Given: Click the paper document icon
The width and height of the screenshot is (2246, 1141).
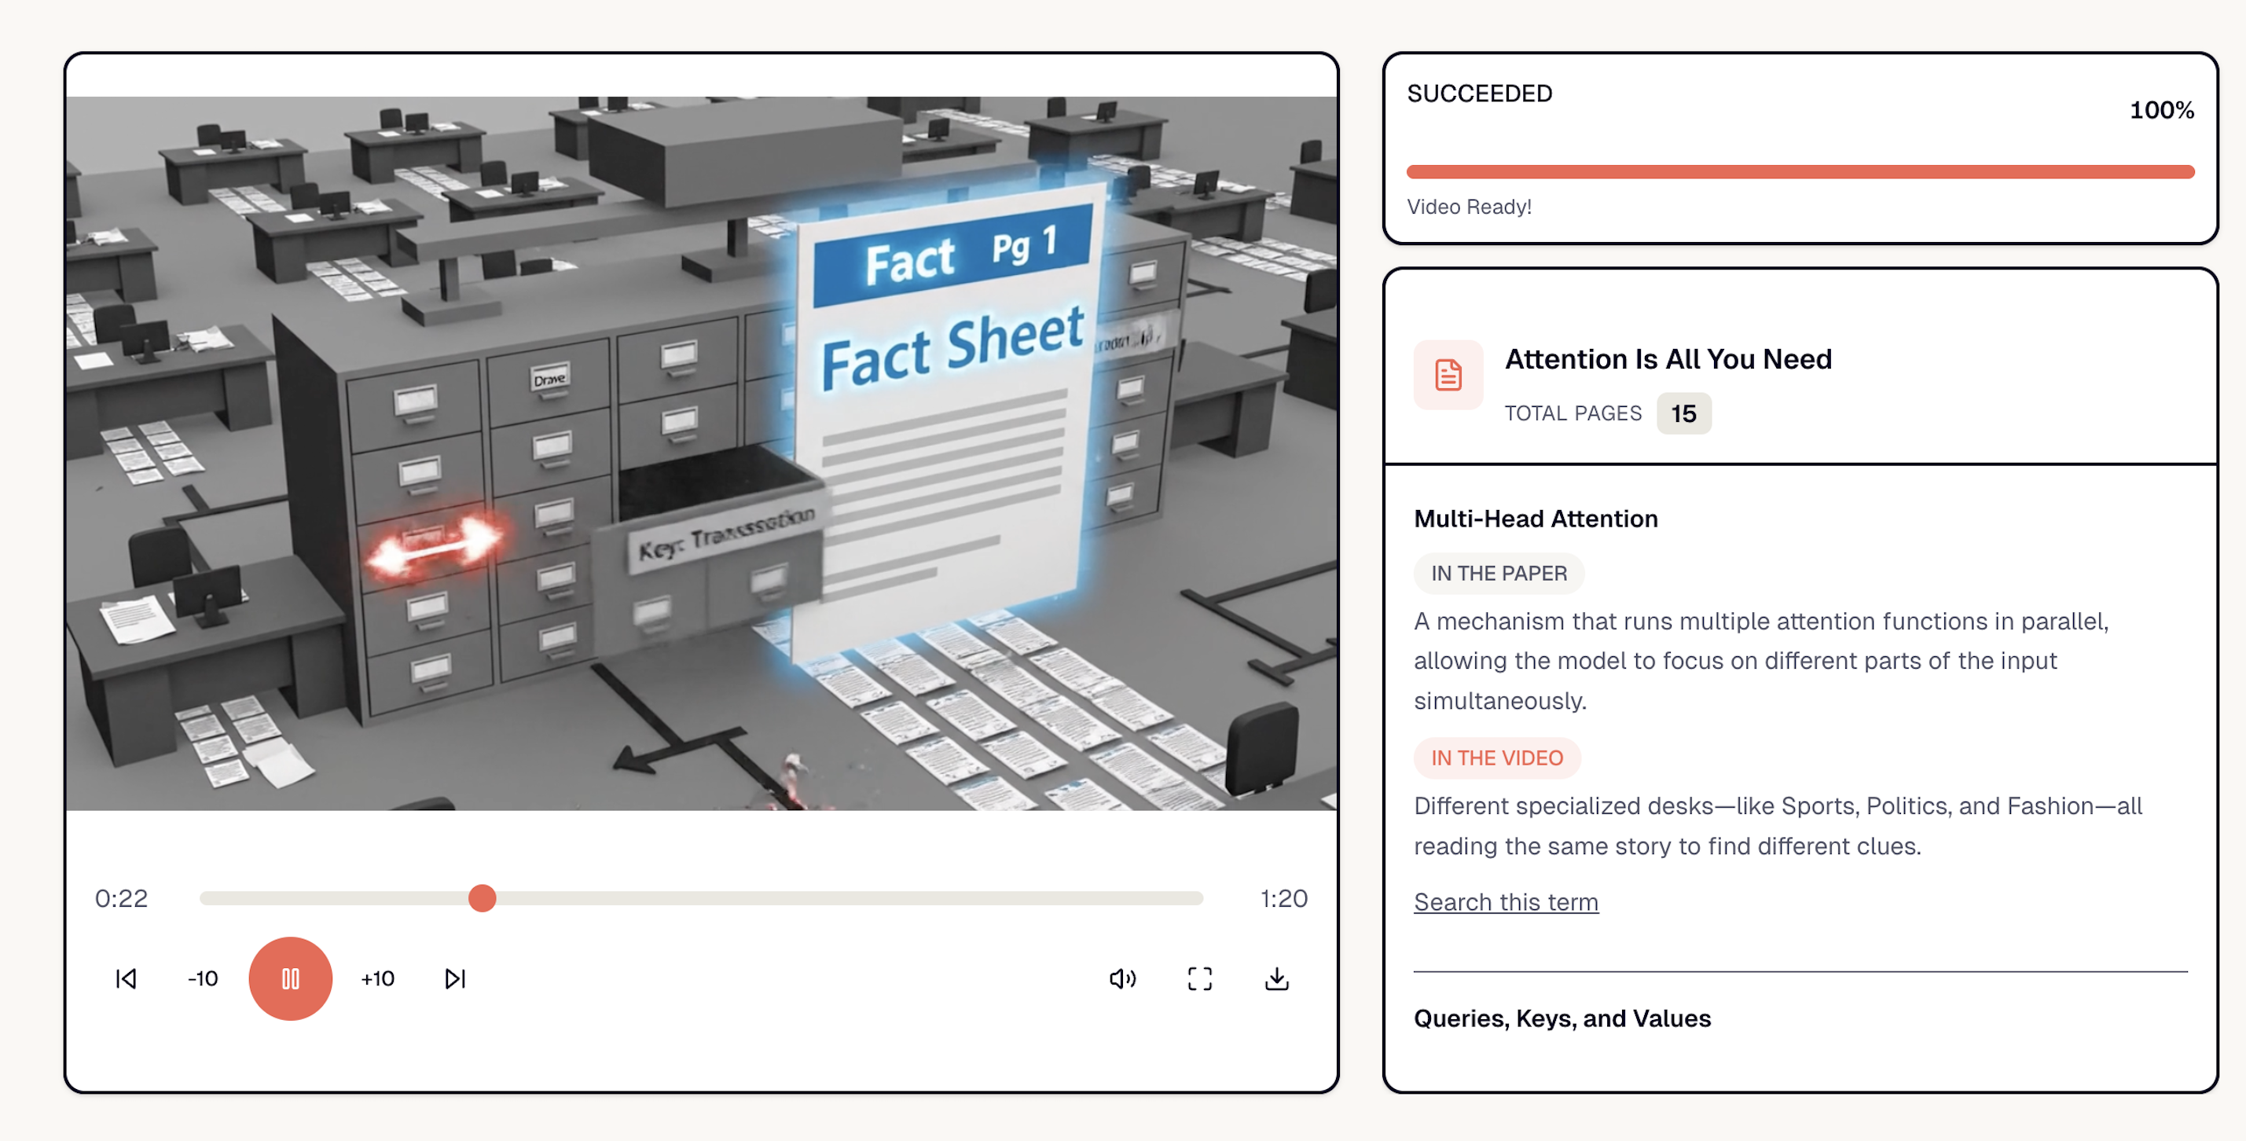Looking at the screenshot, I should pyautogui.click(x=1448, y=375).
